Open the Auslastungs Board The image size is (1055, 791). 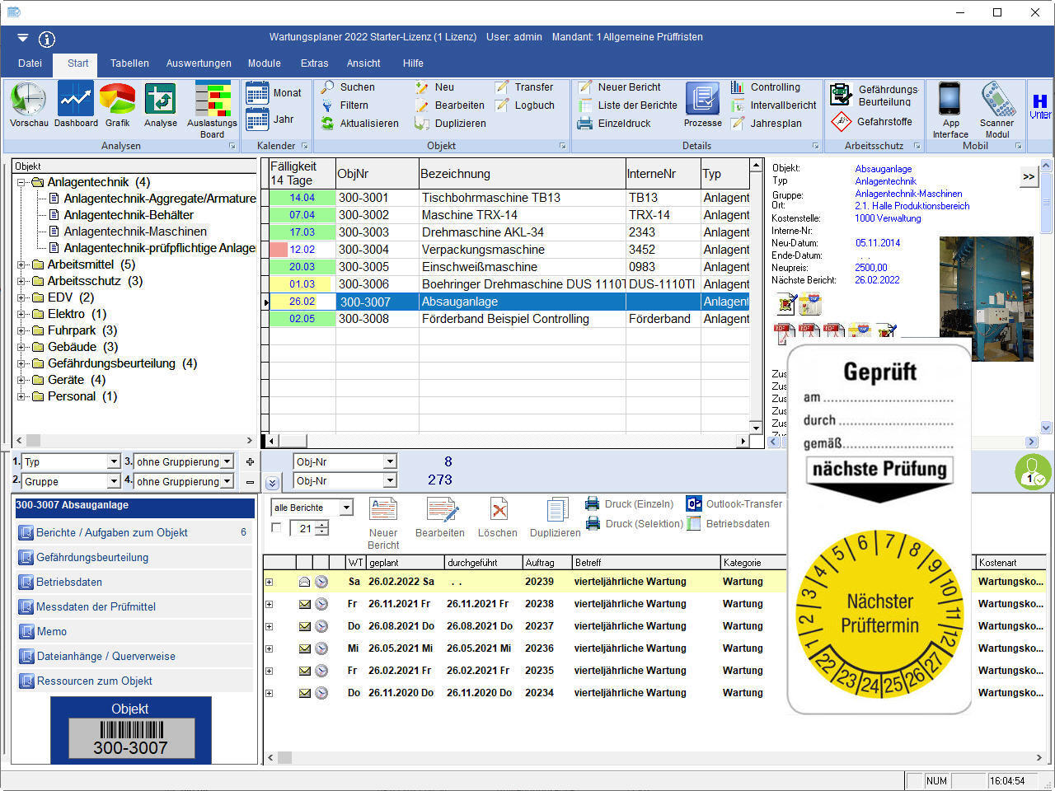[x=212, y=107]
